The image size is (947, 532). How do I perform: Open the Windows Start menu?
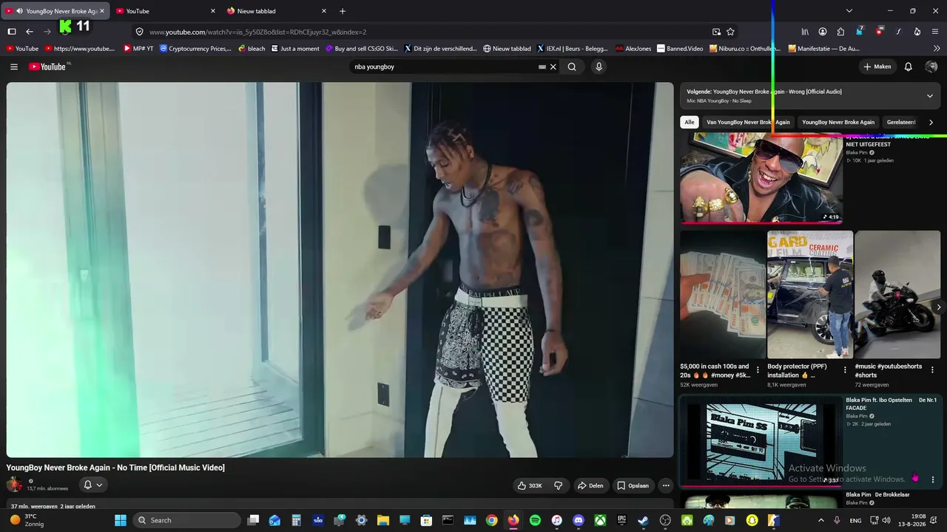click(121, 520)
